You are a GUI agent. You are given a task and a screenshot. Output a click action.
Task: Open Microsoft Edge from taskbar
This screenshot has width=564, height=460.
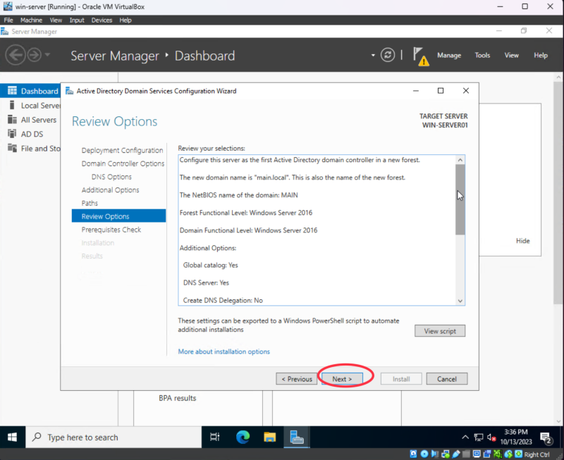click(243, 437)
